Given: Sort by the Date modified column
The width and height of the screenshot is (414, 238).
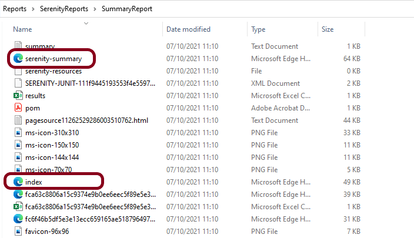Looking at the screenshot, I should point(189,29).
